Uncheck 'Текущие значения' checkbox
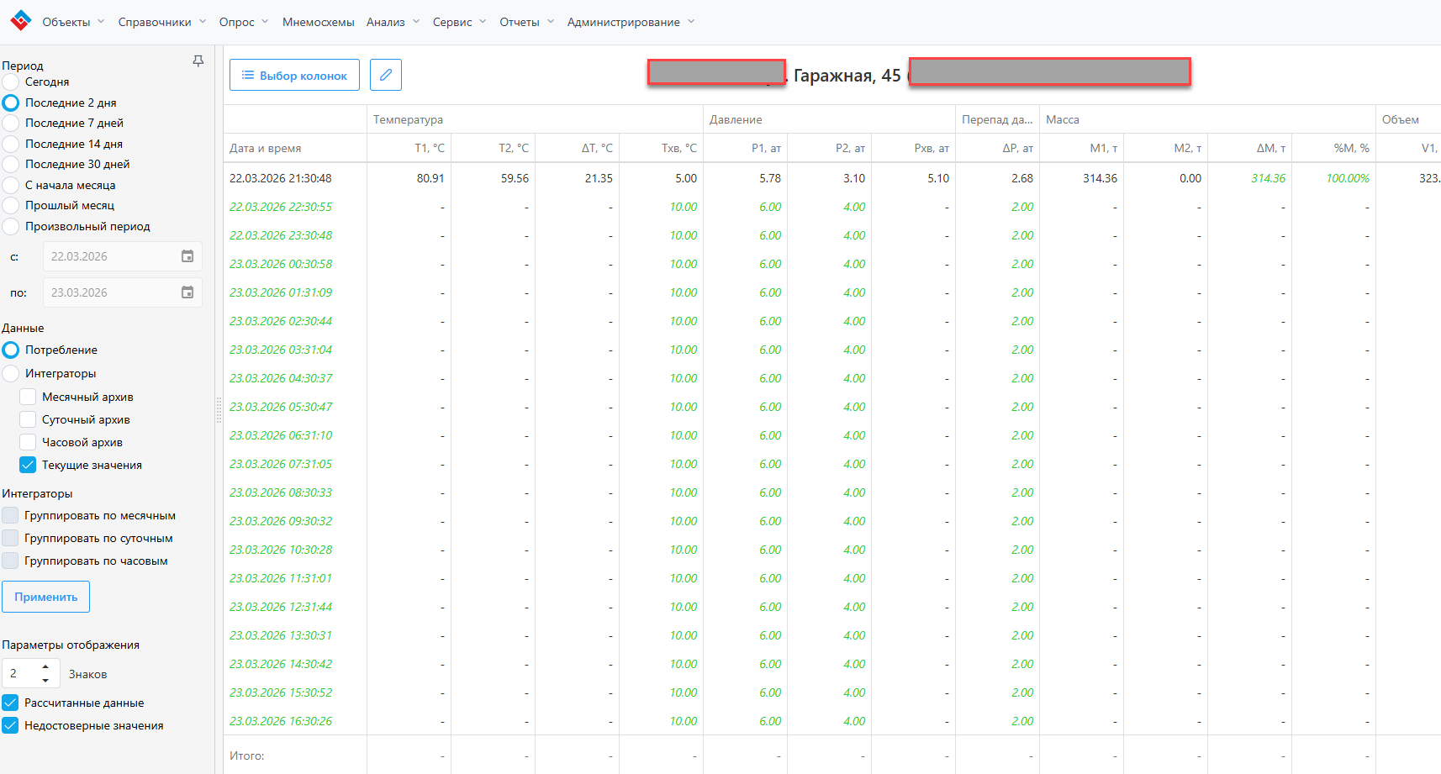1441x774 pixels. coord(28,465)
